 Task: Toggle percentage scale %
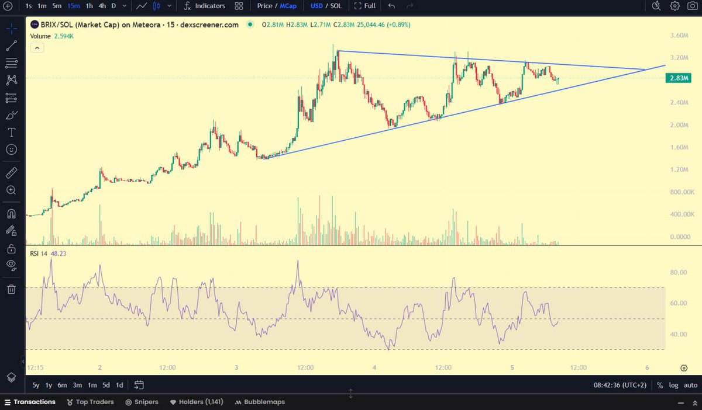click(660, 385)
